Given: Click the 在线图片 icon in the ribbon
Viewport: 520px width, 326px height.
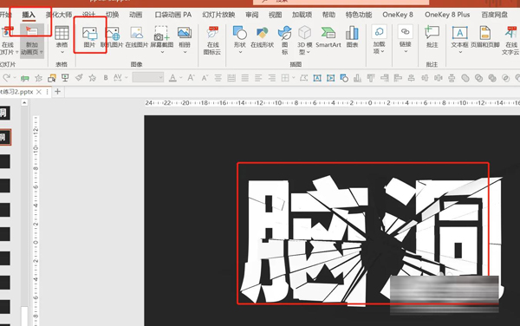Looking at the screenshot, I should (137, 33).
